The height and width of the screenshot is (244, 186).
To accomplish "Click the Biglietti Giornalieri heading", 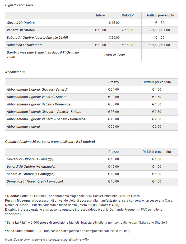I will click(x=19, y=5).
